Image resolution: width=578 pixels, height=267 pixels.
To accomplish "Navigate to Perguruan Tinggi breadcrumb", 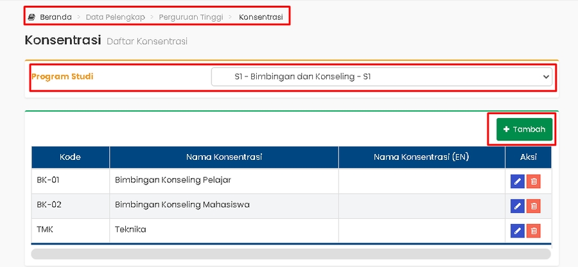I will (191, 17).
